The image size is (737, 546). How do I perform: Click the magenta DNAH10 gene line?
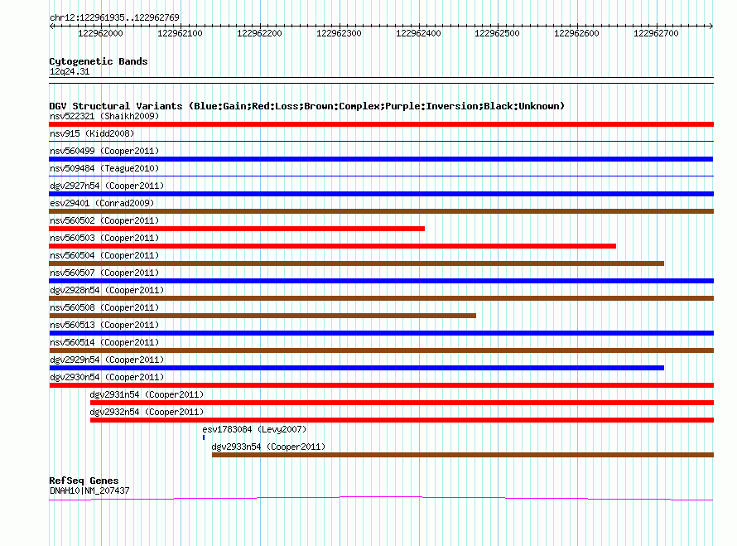pos(381,499)
